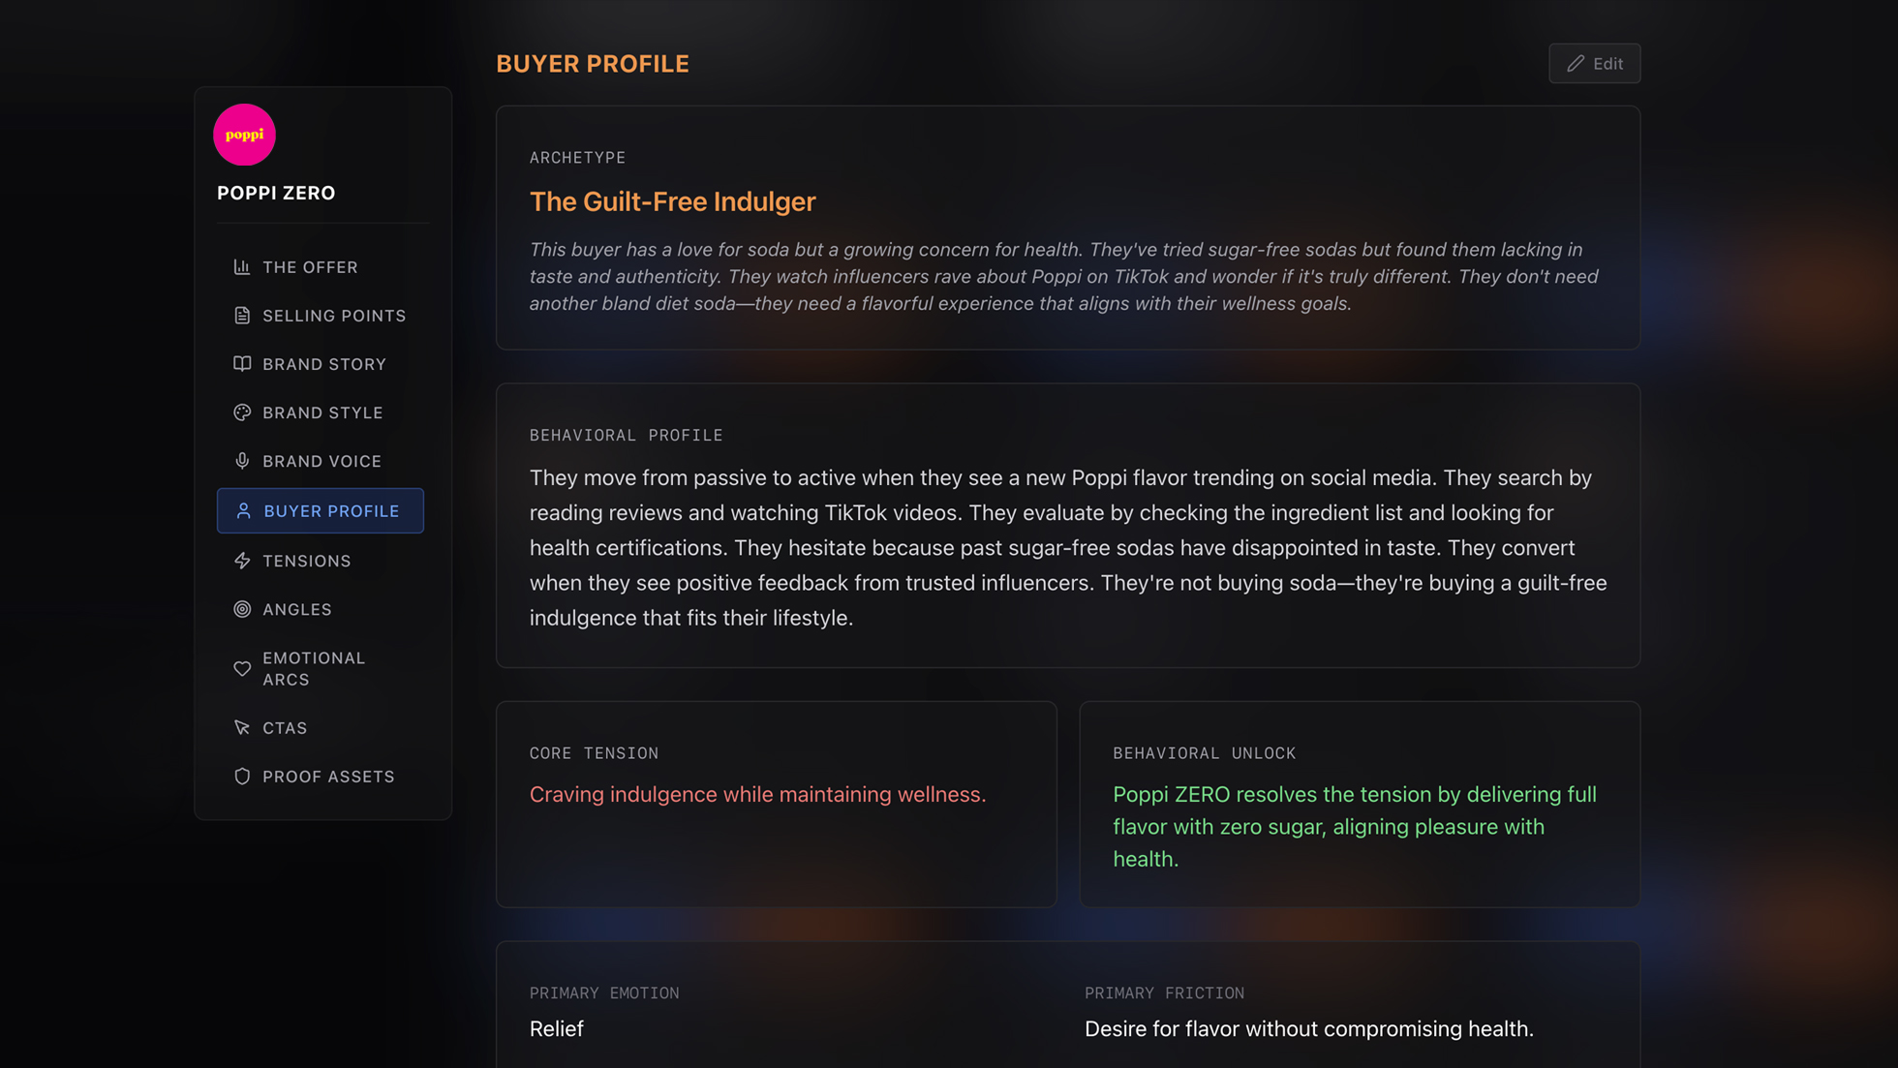Click the Guilt-Free Indulger archetype heading

pyautogui.click(x=672, y=201)
